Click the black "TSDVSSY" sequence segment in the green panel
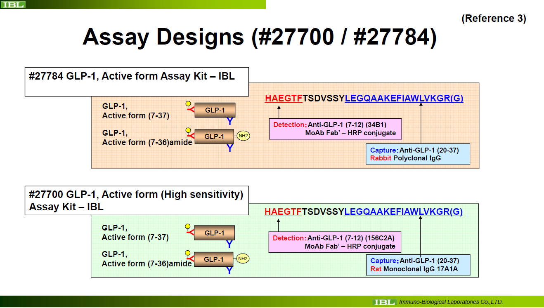 point(323,212)
